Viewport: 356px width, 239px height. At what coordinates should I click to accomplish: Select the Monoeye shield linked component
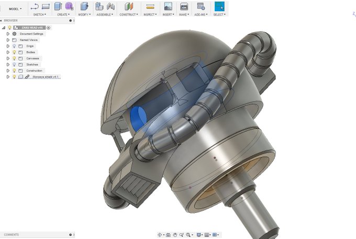coord(46,77)
